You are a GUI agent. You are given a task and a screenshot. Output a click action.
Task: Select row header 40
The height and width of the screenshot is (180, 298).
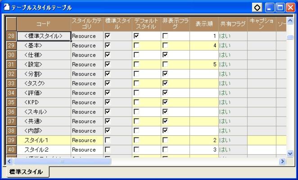coord(11,149)
